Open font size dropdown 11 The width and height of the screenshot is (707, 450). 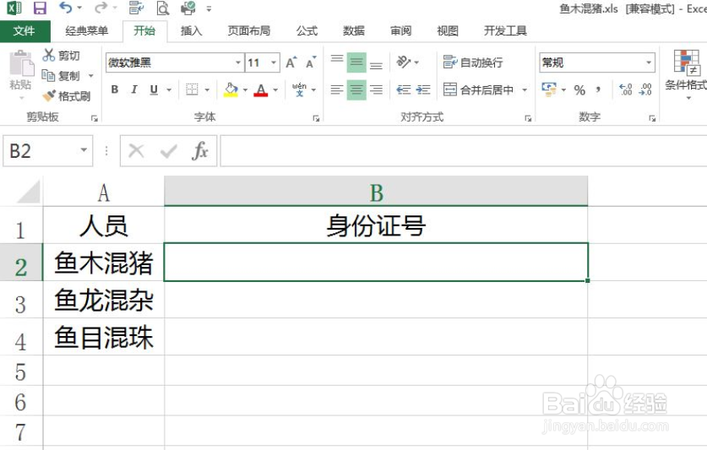pos(273,62)
